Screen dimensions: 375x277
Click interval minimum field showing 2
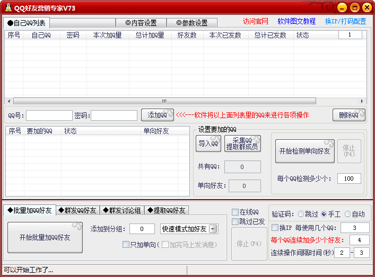coord(342,253)
